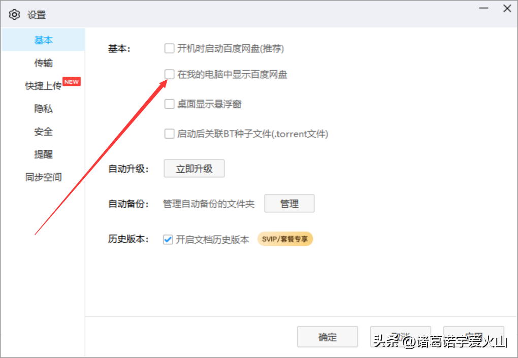Click the 自动备份 label
This screenshot has height=358, width=518.
(128, 204)
